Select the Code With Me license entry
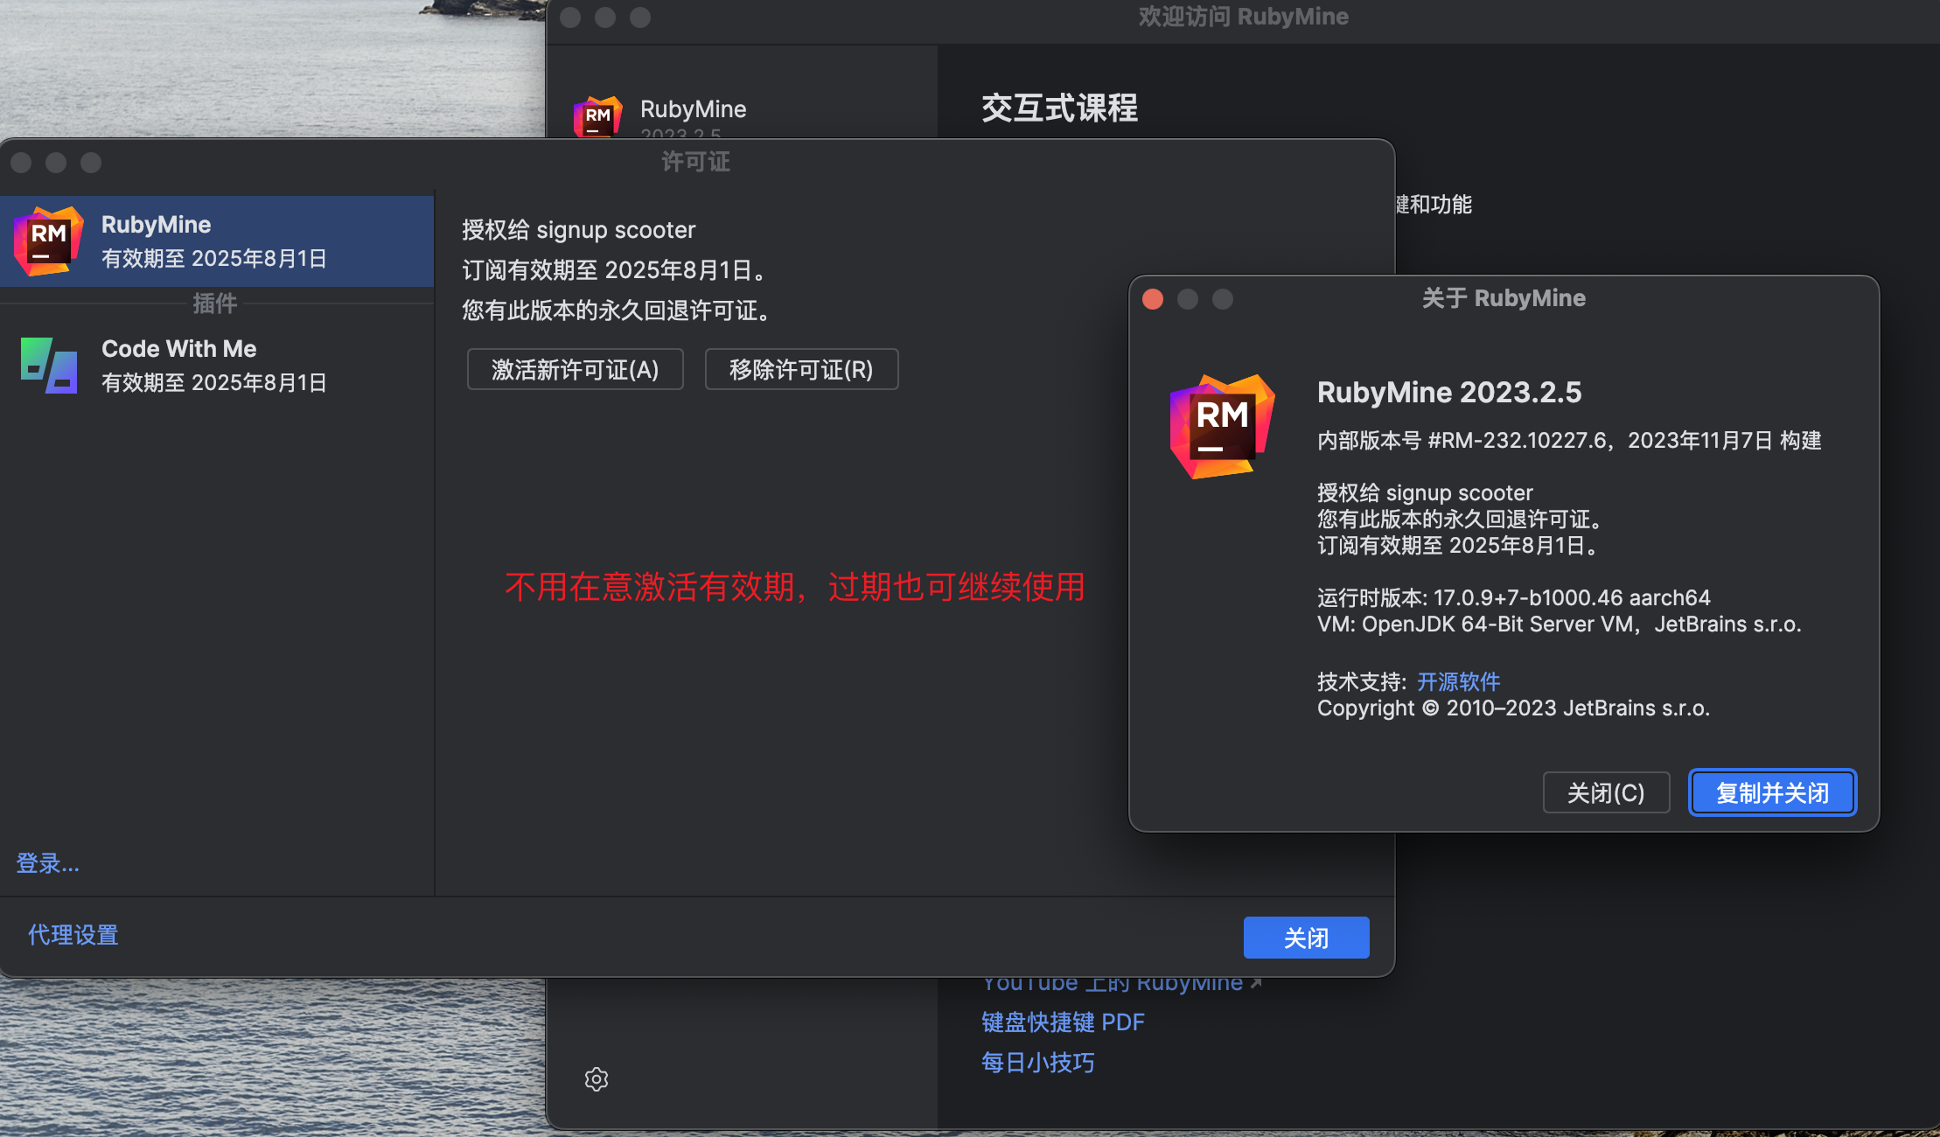Viewport: 1940px width, 1137px height. 217,366
